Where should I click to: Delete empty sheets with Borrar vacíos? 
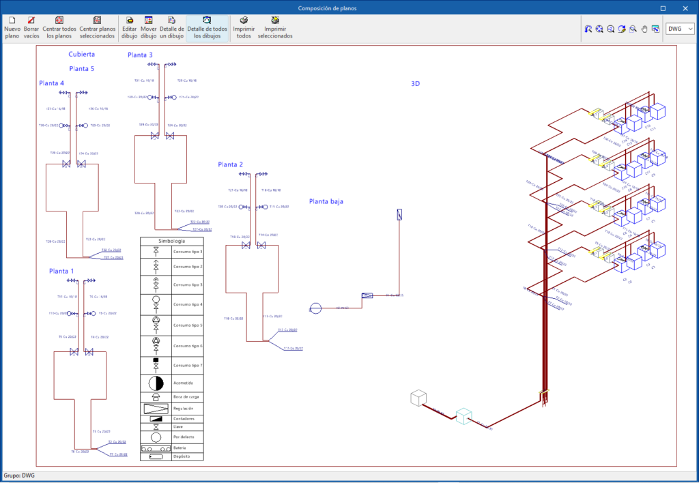click(x=31, y=28)
